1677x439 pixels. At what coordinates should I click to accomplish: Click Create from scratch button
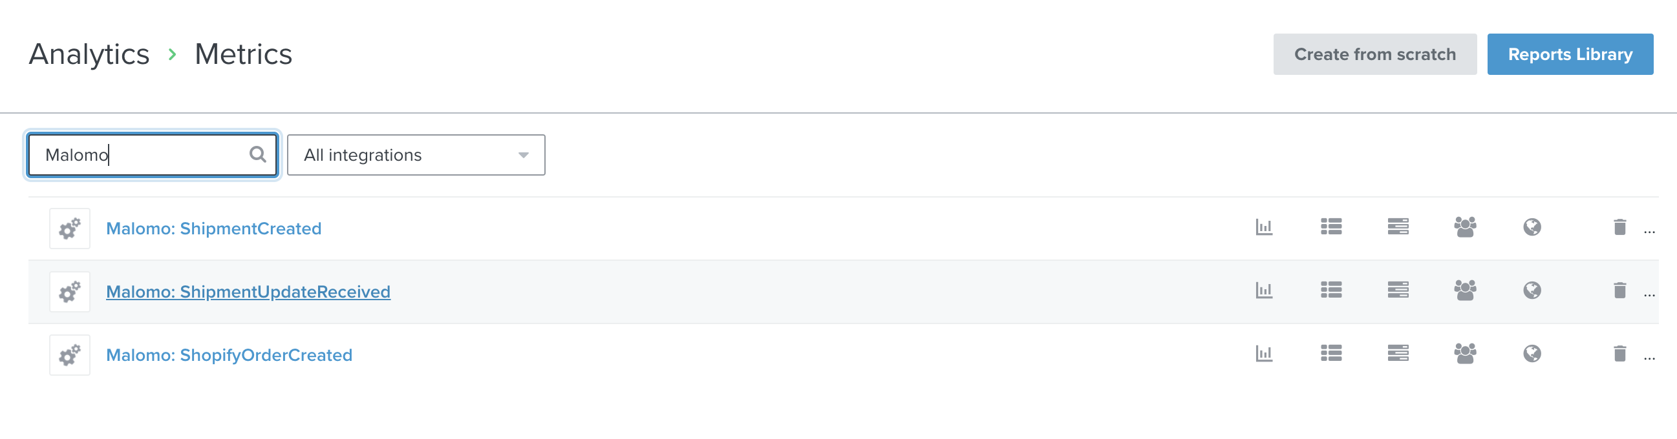coord(1374,54)
